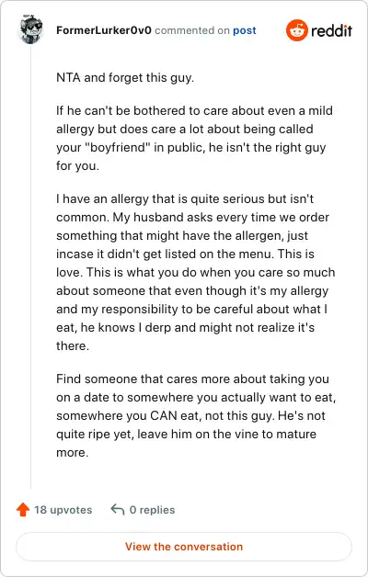Viewport: 368px width, 577px height.
Task: Click the "commented on" header text
Action: (192, 30)
